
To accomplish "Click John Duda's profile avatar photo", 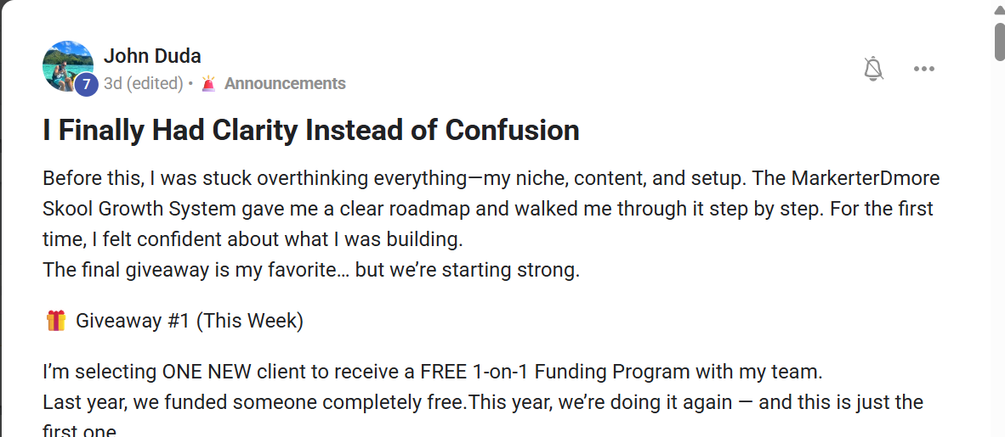I will point(66,65).
